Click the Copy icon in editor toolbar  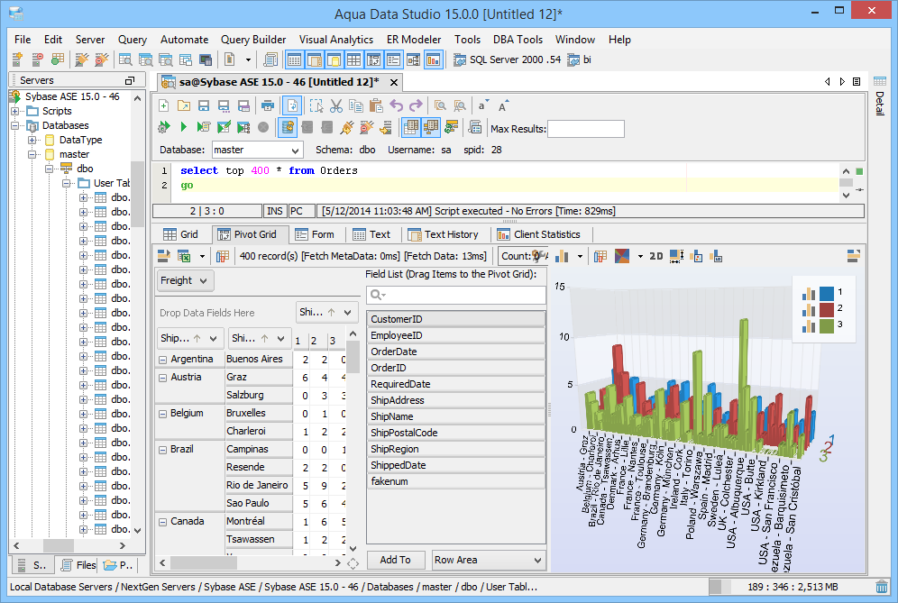click(355, 105)
